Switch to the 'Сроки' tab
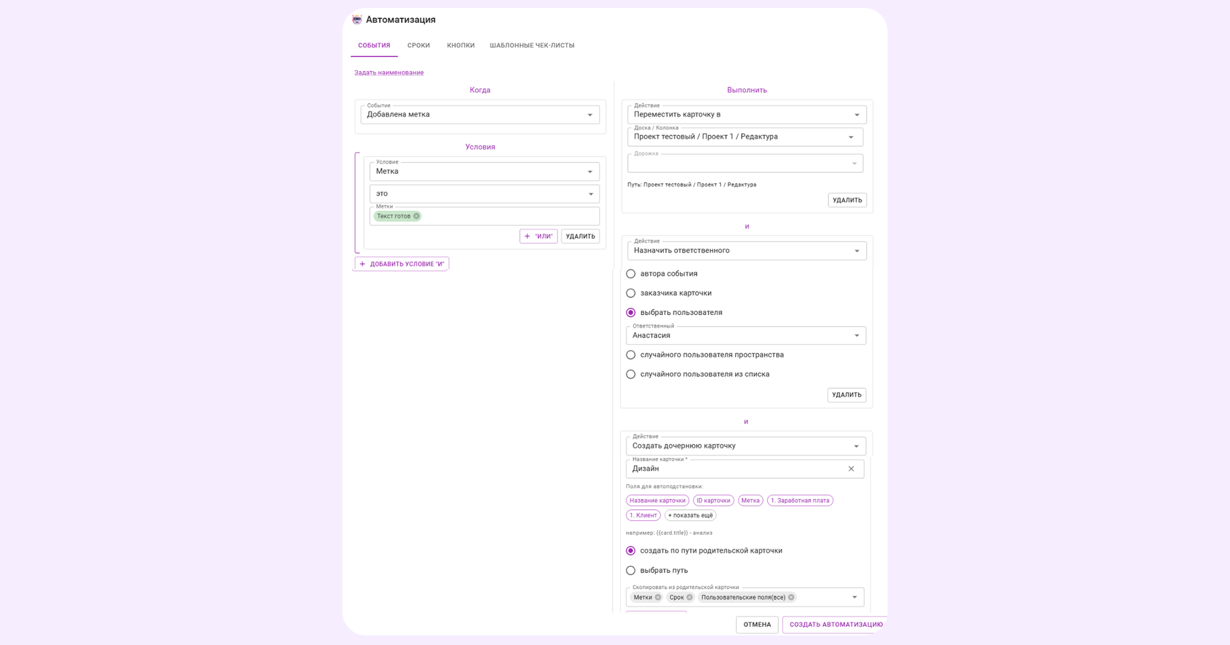1230x645 pixels. pyautogui.click(x=418, y=46)
